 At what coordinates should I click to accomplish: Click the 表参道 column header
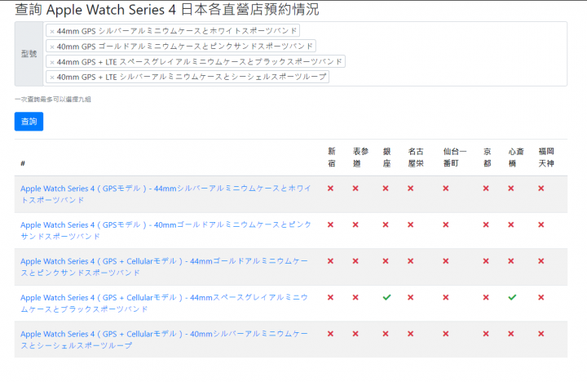tap(360, 158)
